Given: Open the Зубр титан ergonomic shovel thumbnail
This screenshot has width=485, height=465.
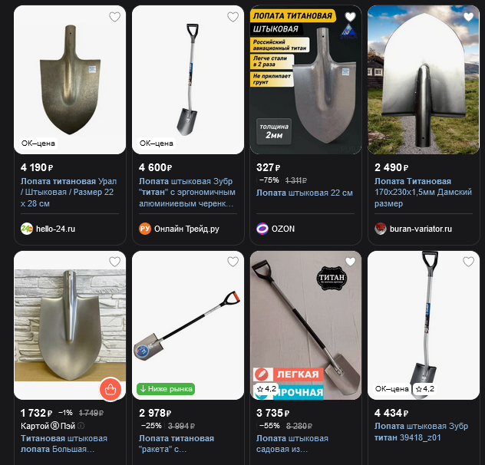Looking at the screenshot, I should pyautogui.click(x=188, y=80).
